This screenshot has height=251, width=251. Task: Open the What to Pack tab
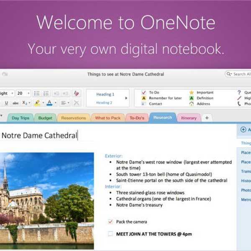tap(108, 118)
